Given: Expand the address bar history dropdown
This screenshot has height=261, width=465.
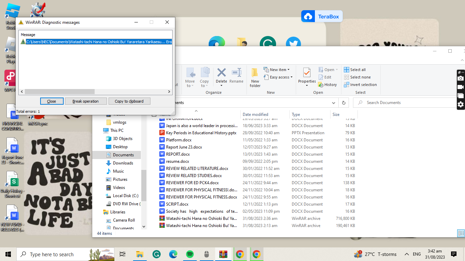Looking at the screenshot, I should click(x=333, y=103).
